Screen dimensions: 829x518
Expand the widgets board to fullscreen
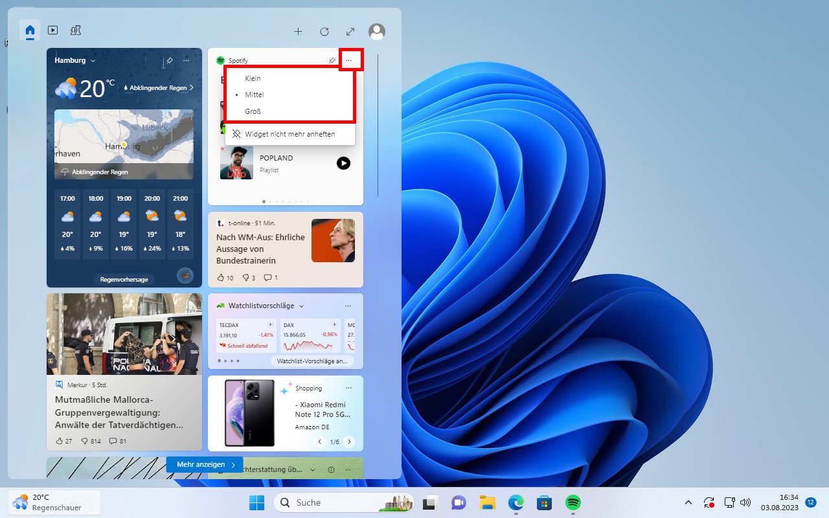pyautogui.click(x=350, y=31)
